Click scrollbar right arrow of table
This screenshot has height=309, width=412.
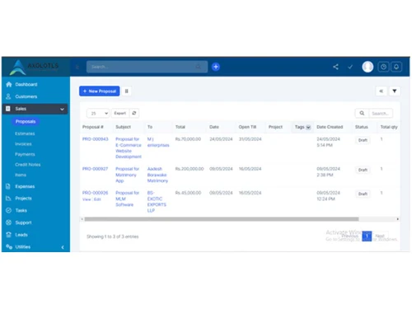pyautogui.click(x=398, y=219)
